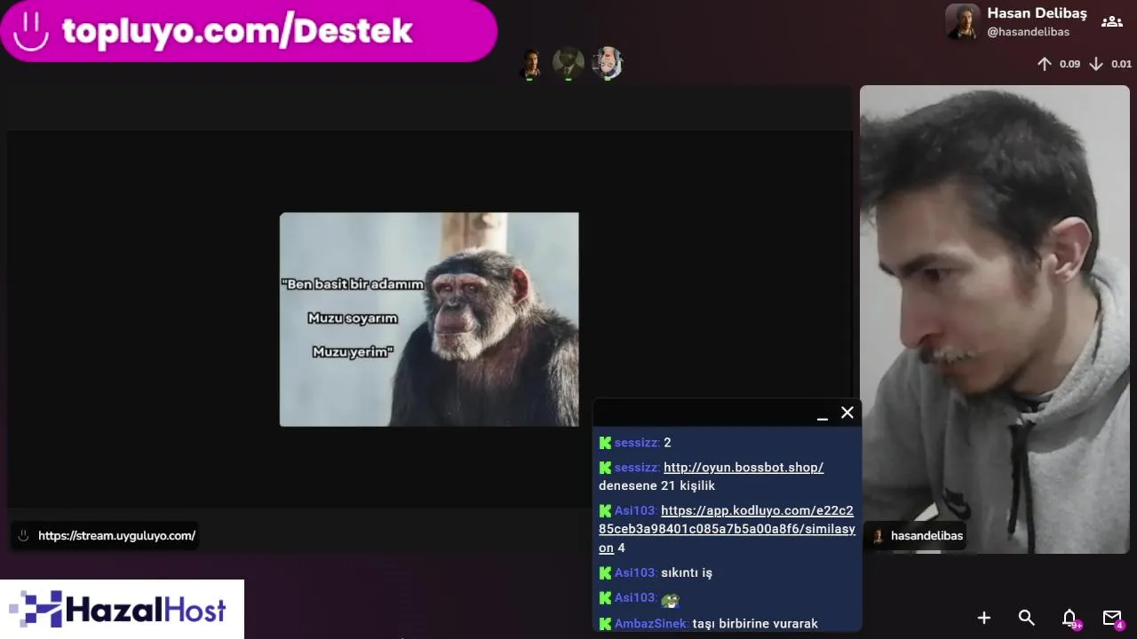Click the @hasandelibas handle text
Viewport: 1137px width, 639px height.
coord(1028,32)
